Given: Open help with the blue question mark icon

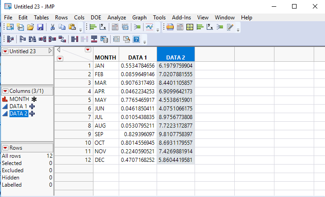Looking at the screenshot, I should point(136,39).
